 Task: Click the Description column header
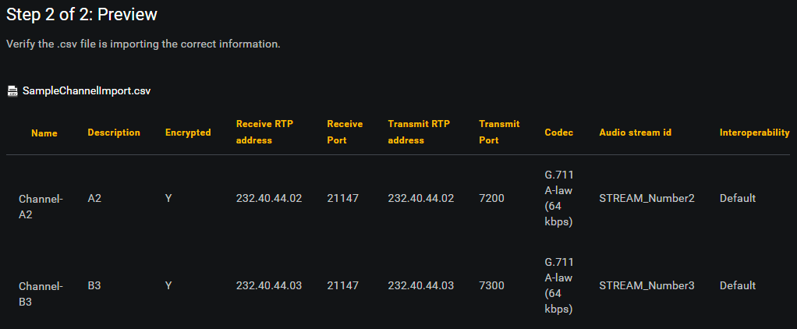pos(114,133)
